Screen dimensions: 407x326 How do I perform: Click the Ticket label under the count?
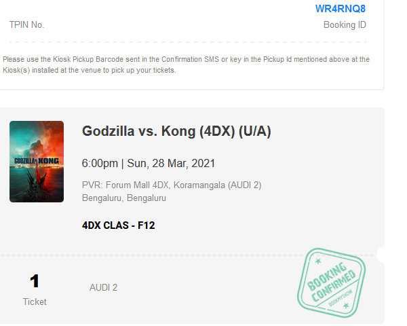point(35,302)
